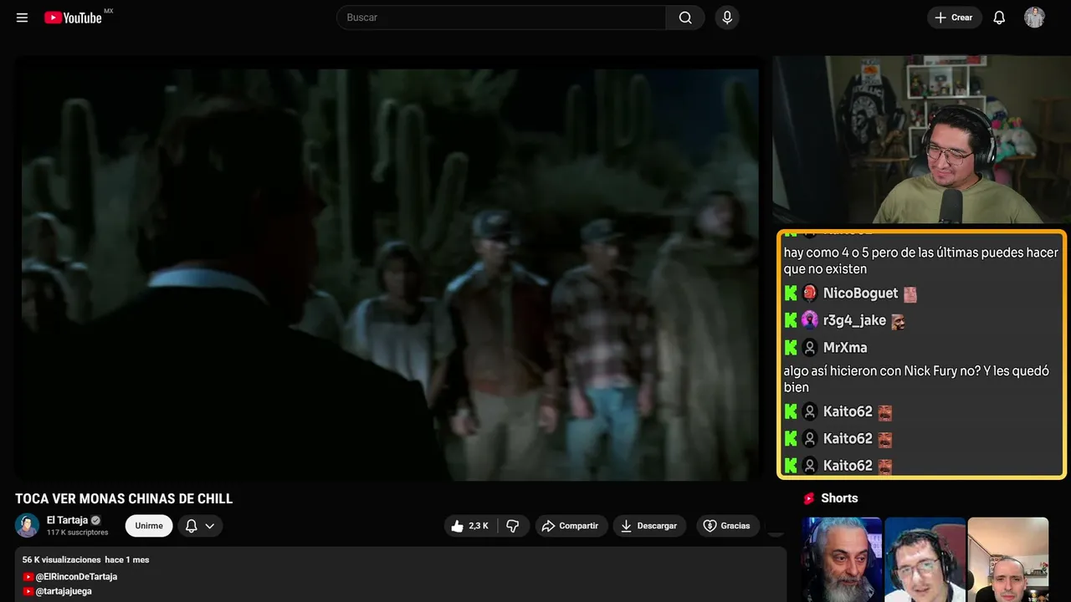Viewport: 1071px width, 602px height.
Task: Open the account avatar menu
Action: click(1035, 18)
